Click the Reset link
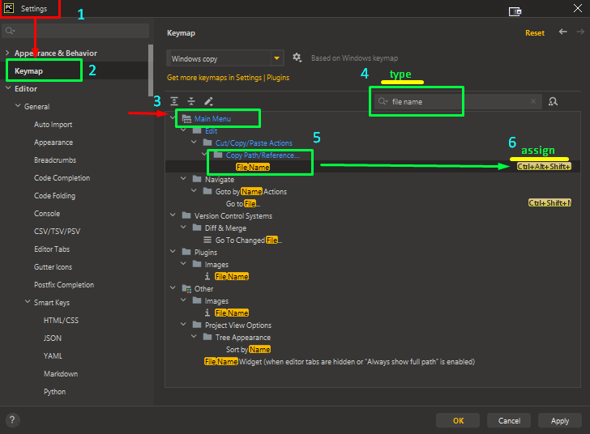 tap(535, 33)
